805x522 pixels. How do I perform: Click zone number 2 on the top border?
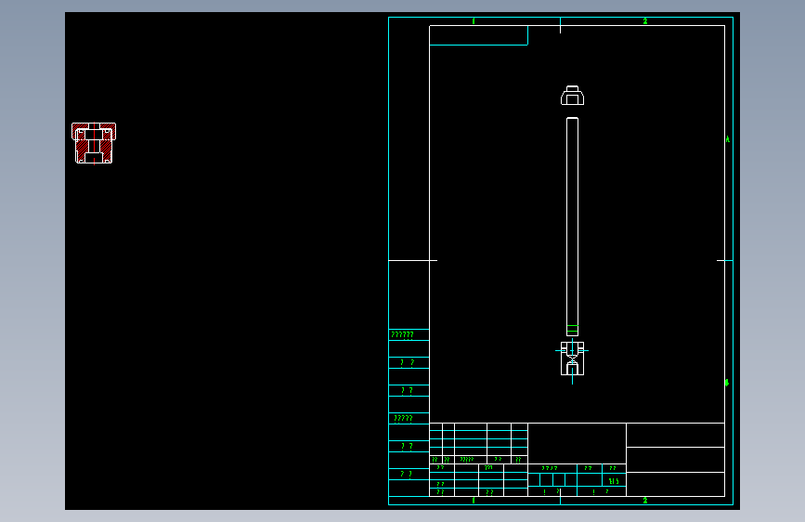pos(644,21)
